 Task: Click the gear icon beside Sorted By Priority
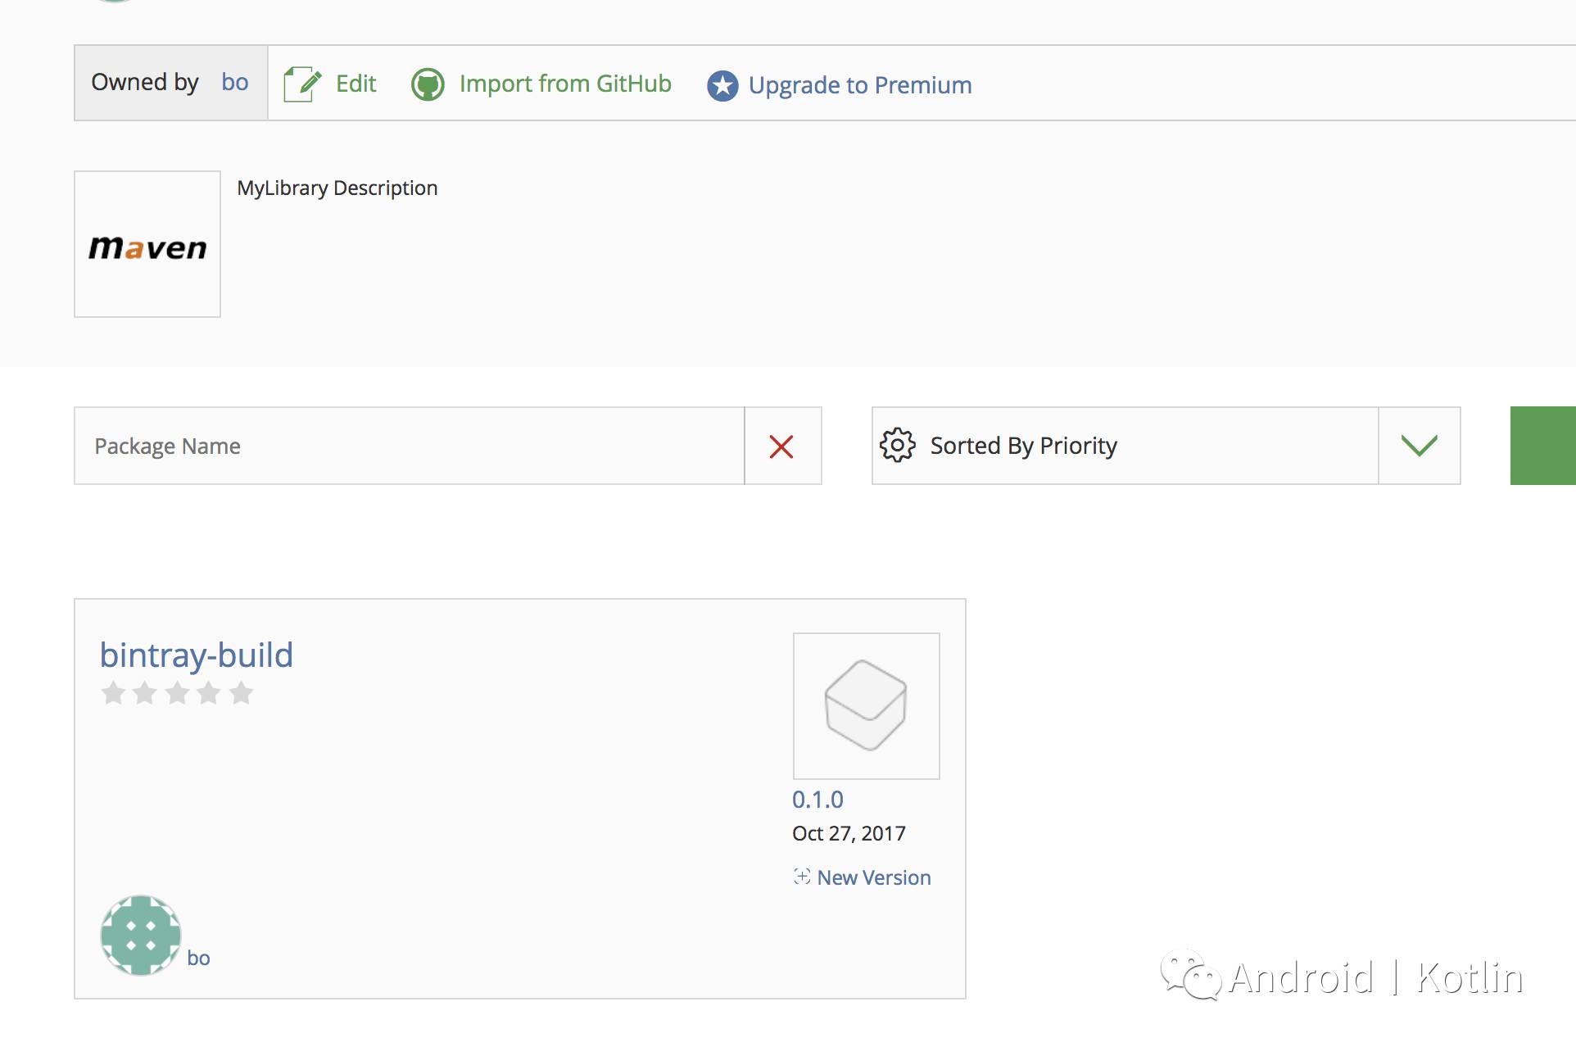[x=898, y=446]
